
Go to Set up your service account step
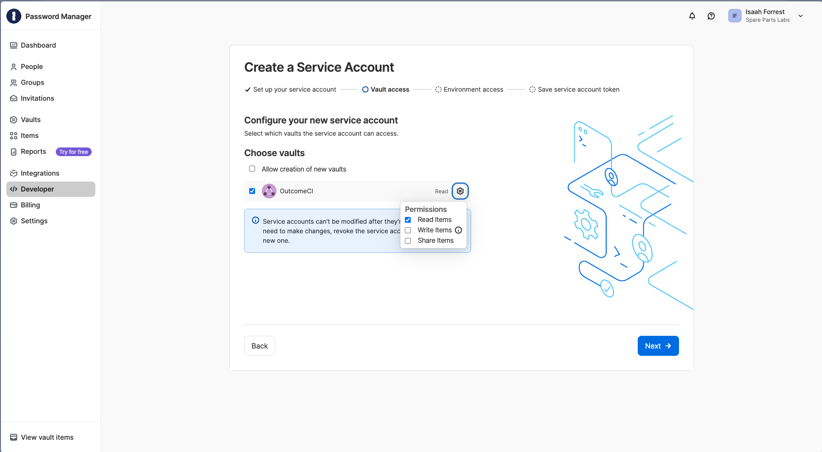pos(290,89)
